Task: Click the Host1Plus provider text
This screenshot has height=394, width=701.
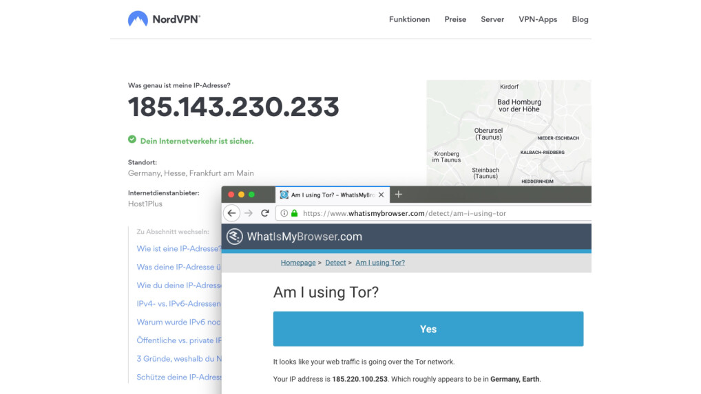Action: 145,204
